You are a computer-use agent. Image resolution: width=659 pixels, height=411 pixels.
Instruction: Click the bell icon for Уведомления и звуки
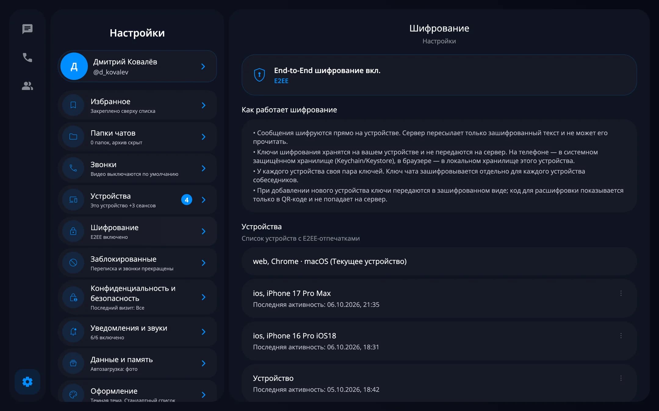pos(73,332)
